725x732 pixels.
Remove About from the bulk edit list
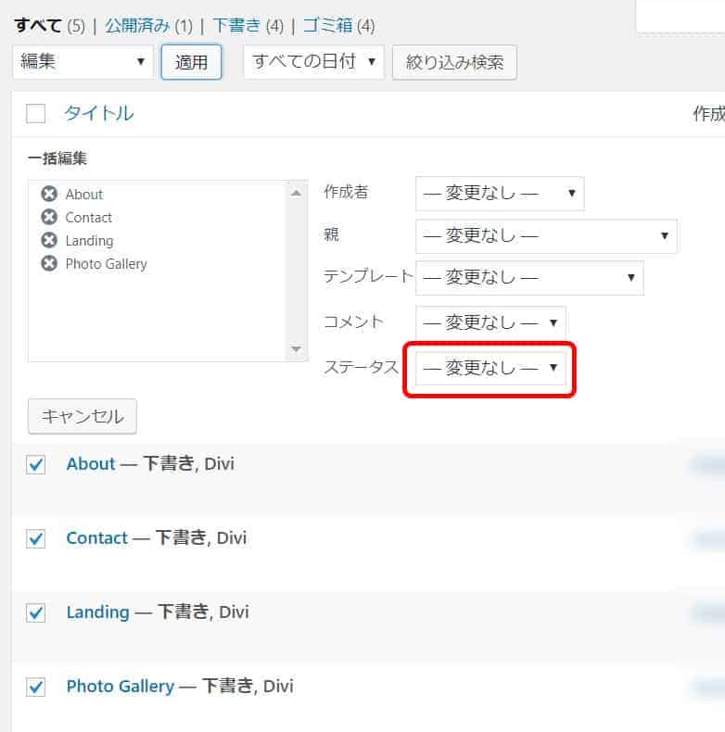pos(49,194)
